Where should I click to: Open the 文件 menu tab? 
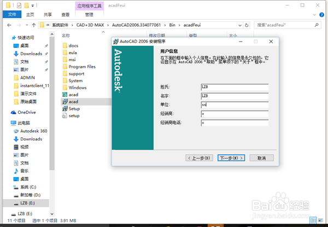coord(12,14)
